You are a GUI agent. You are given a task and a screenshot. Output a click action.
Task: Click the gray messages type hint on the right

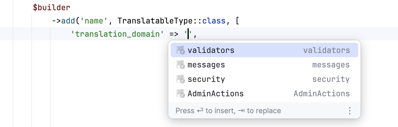tap(331, 65)
